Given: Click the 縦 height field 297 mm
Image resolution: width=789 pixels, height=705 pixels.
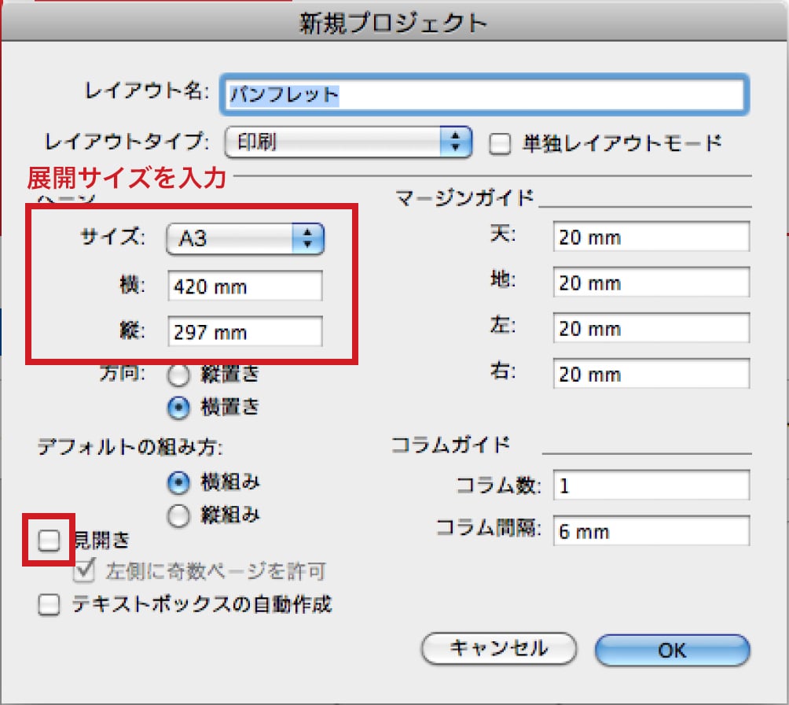Looking at the screenshot, I should (x=244, y=332).
